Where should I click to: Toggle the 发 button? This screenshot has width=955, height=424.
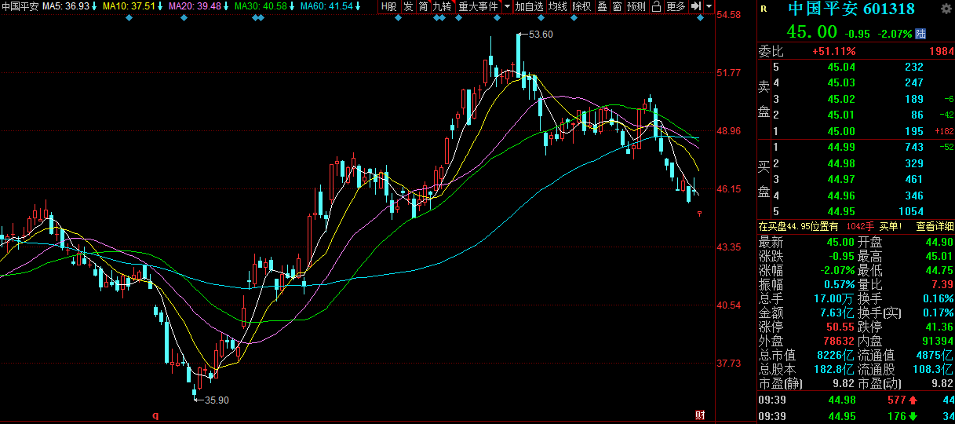408,6
